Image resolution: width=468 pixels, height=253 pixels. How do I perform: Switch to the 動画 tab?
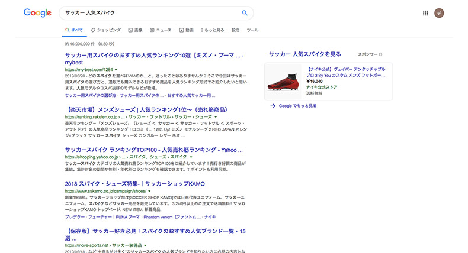pyautogui.click(x=186, y=30)
